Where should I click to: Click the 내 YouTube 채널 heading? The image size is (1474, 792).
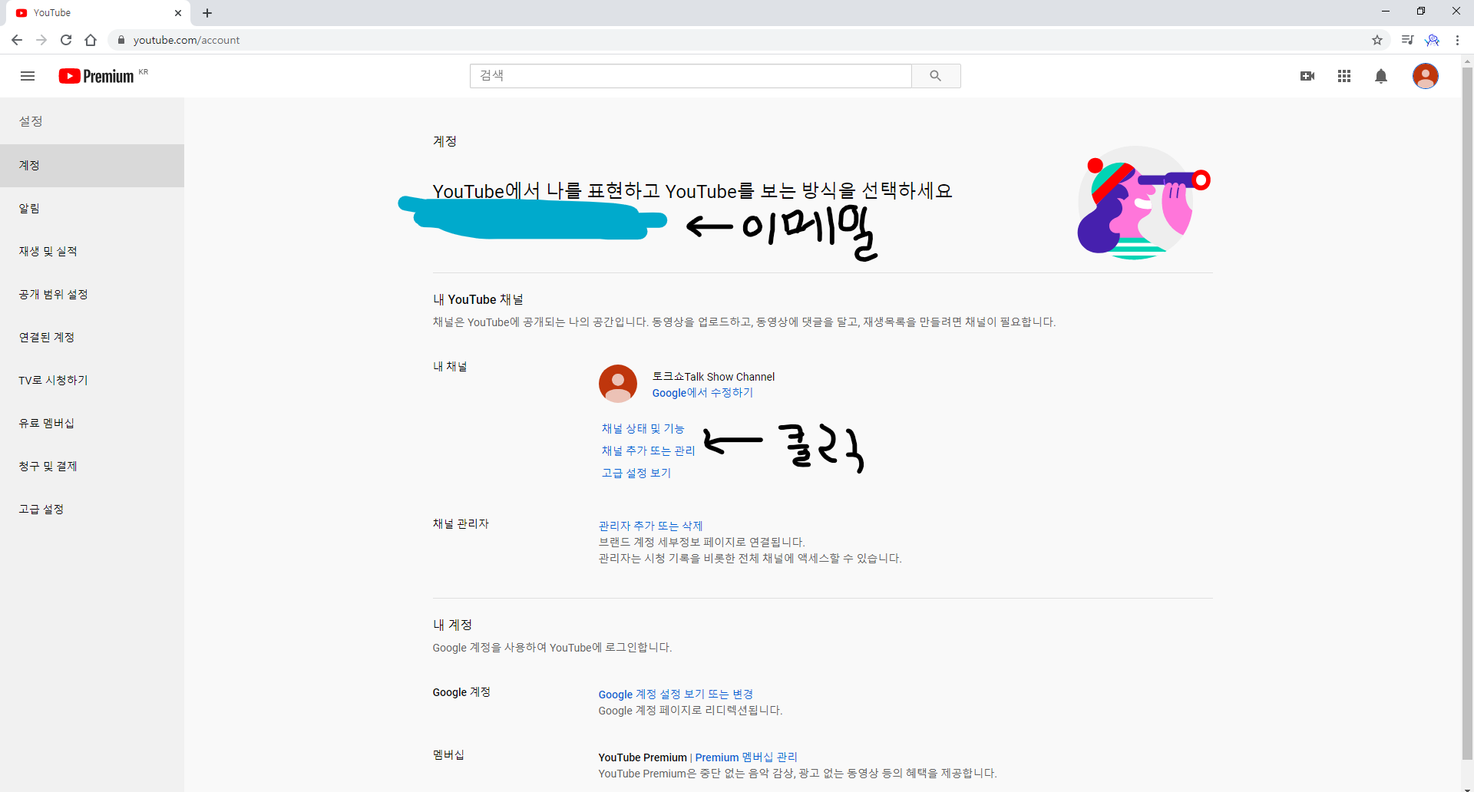478,299
